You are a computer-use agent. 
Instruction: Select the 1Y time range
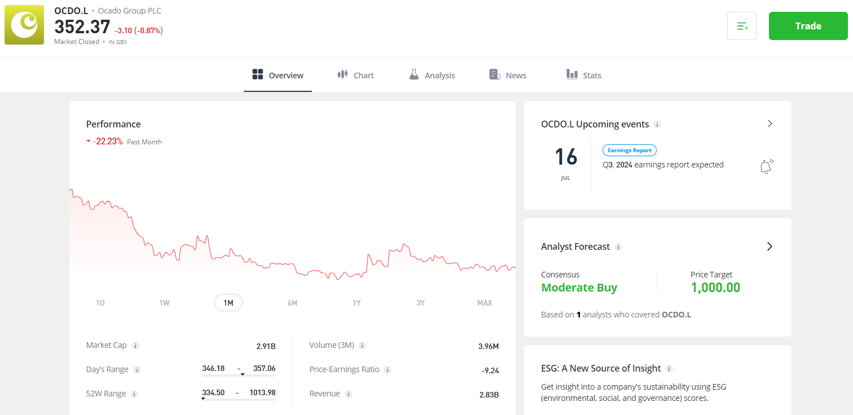tap(357, 303)
